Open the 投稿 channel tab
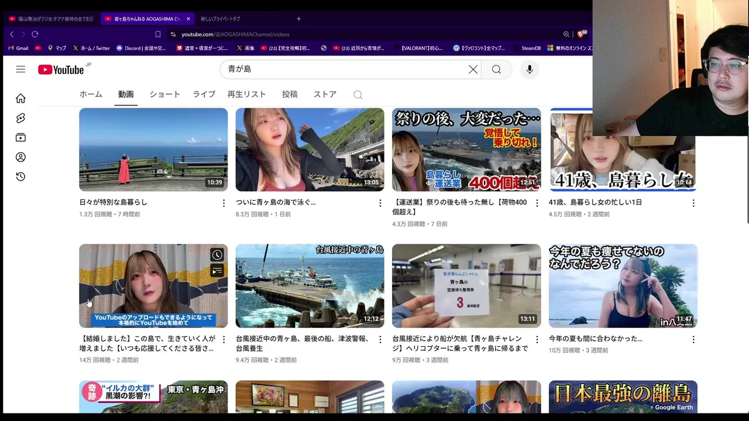749x421 pixels. click(x=290, y=94)
